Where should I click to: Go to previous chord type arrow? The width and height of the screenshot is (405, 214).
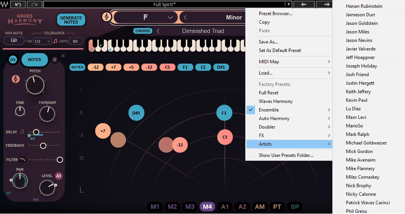point(158,31)
